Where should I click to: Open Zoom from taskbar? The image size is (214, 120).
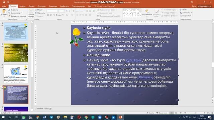[x=100, y=117]
